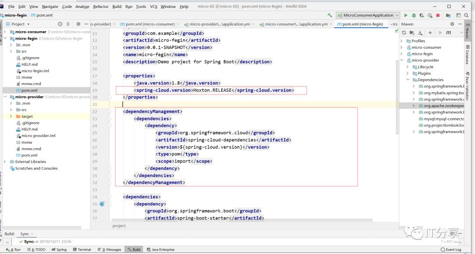Viewport: 475px width, 254px height.
Task: Open the Database side tool window
Action: 468,54
